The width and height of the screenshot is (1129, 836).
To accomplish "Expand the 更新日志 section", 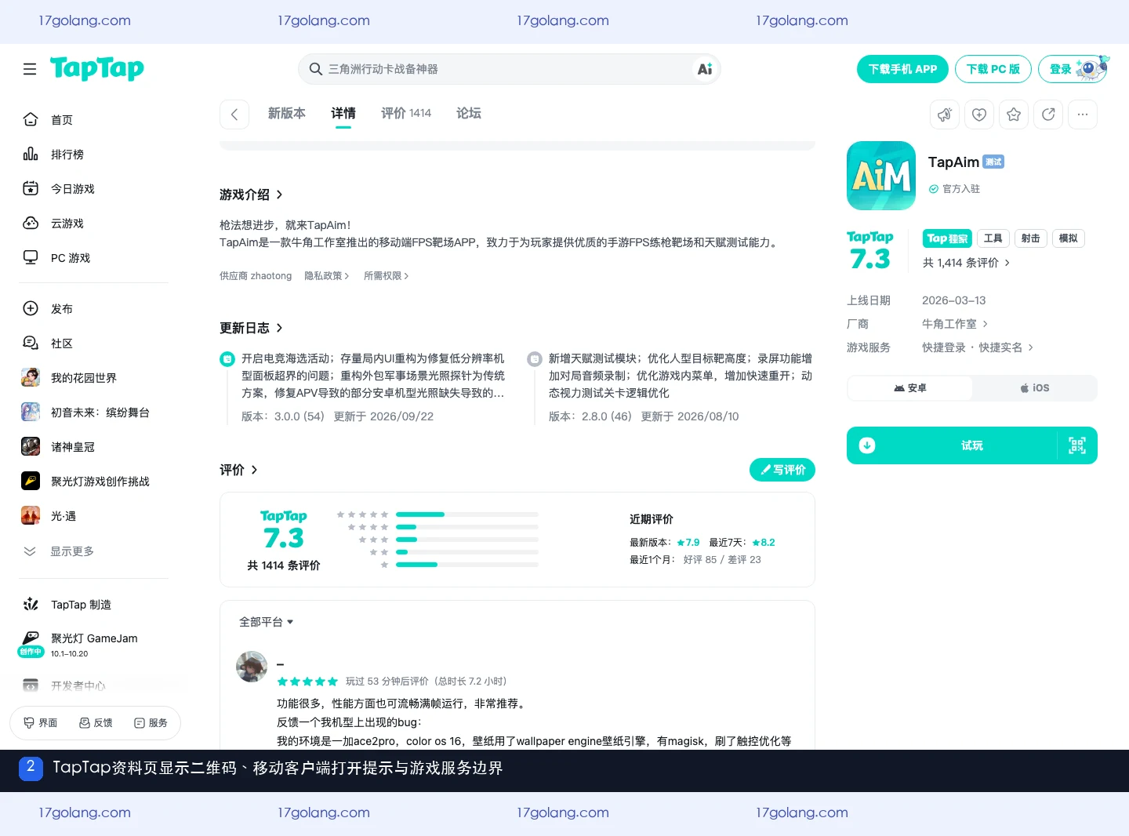I will click(251, 328).
